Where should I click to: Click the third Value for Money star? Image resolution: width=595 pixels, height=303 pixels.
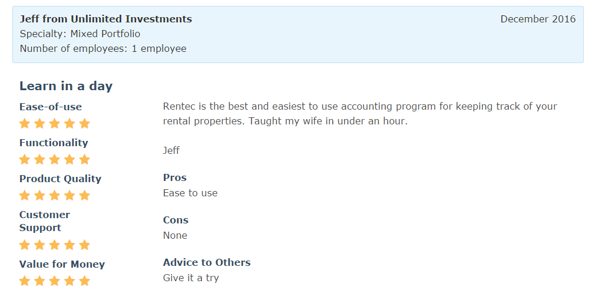coord(55,281)
